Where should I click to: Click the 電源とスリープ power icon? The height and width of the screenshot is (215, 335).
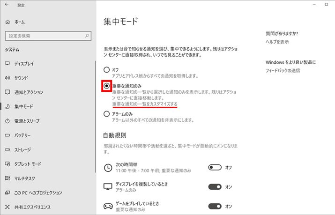7,121
